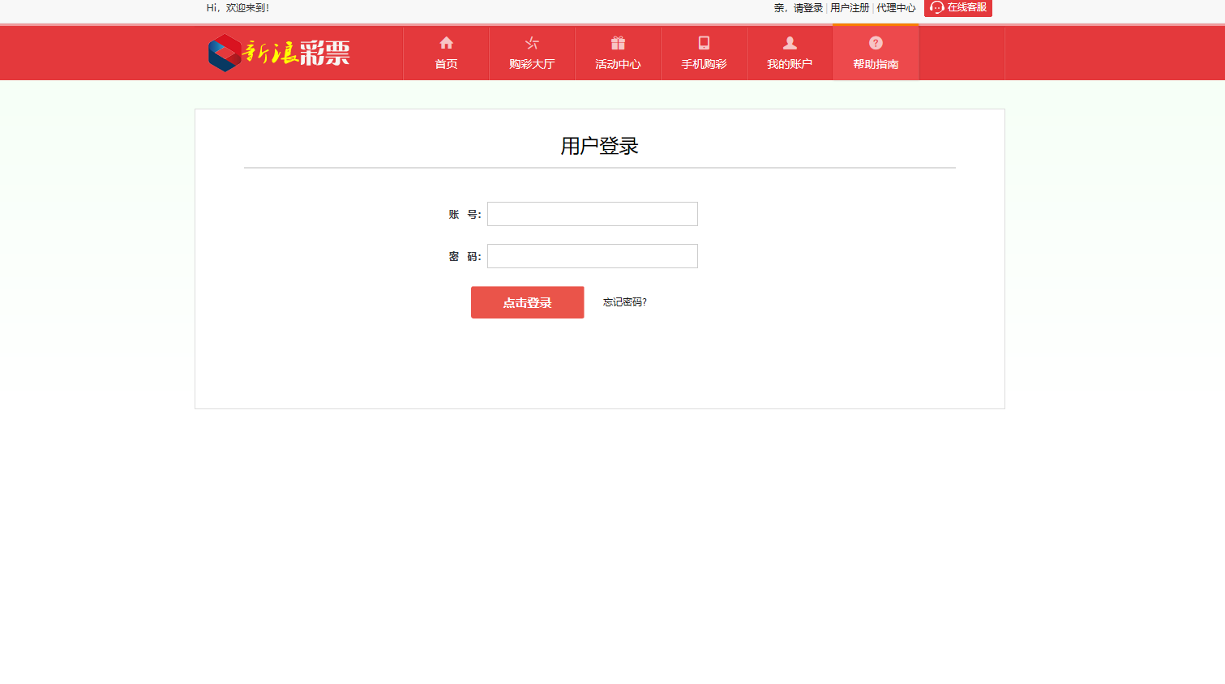
Task: Open the 请登录 link in top bar
Action: click(807, 8)
